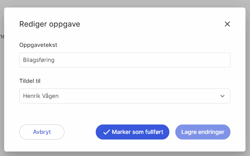
Task: Click the Rediger oppgave dialog heading
Action: [49, 24]
